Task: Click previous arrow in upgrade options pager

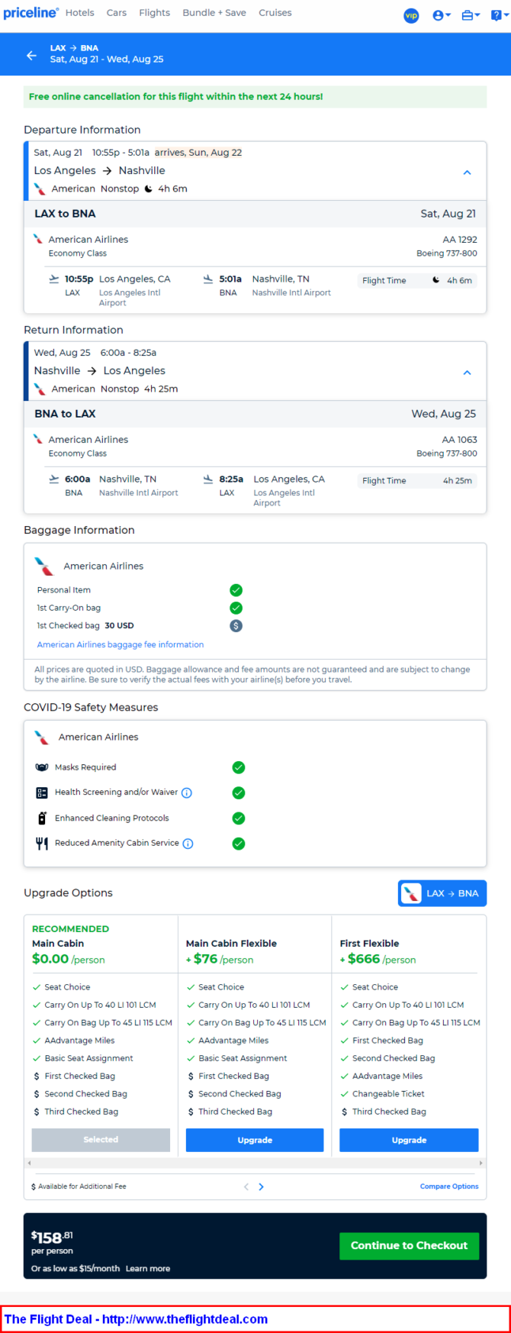Action: pos(246,1186)
